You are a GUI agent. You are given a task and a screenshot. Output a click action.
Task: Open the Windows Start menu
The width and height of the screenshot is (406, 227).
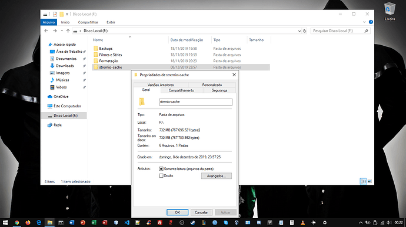tap(5, 222)
